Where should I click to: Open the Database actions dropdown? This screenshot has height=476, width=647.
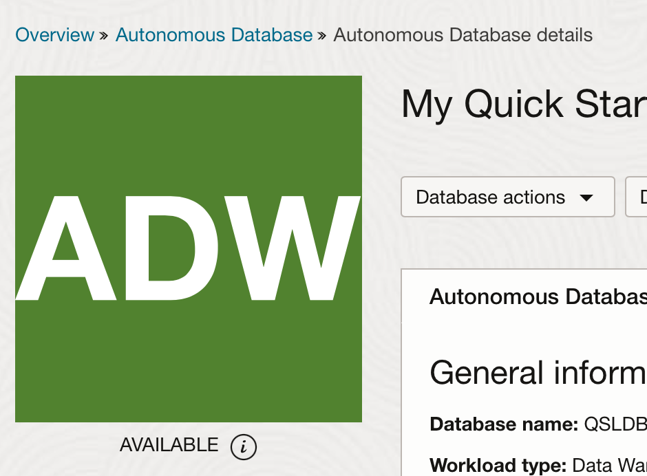point(490,197)
